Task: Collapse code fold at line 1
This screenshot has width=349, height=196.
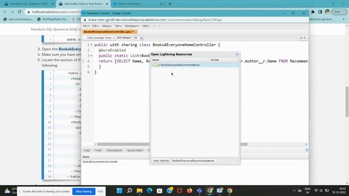Action: coord(91,45)
